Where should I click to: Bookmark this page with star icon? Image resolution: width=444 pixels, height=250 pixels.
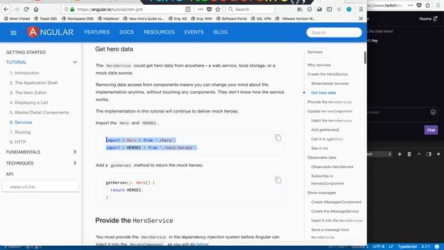point(218,9)
